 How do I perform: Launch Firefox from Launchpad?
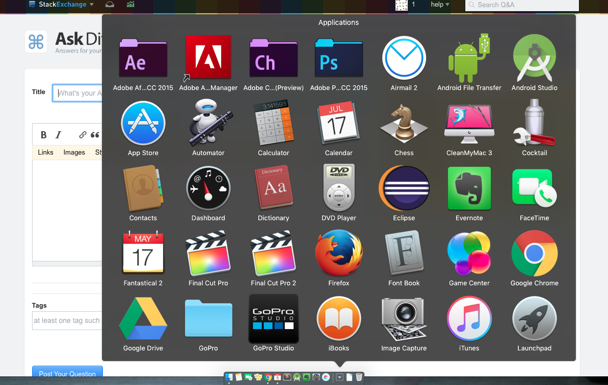tap(339, 253)
